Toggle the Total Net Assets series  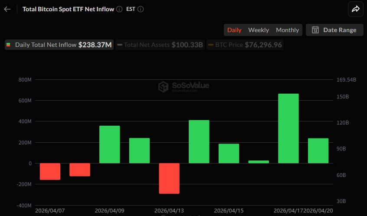160,45
